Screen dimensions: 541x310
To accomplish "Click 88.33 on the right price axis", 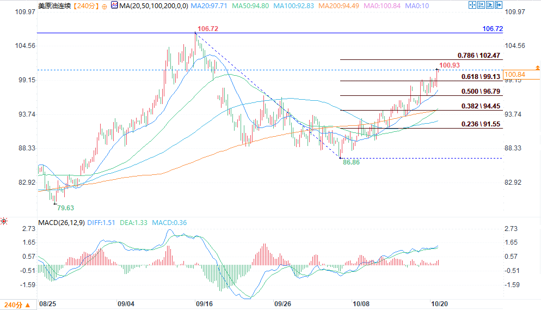I will coord(513,148).
